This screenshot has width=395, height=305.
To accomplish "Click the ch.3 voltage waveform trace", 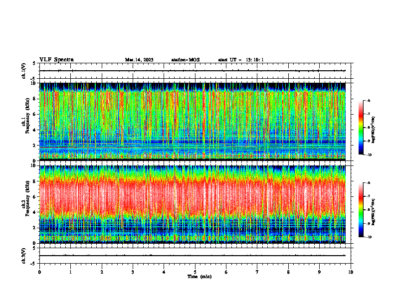I will (193, 256).
